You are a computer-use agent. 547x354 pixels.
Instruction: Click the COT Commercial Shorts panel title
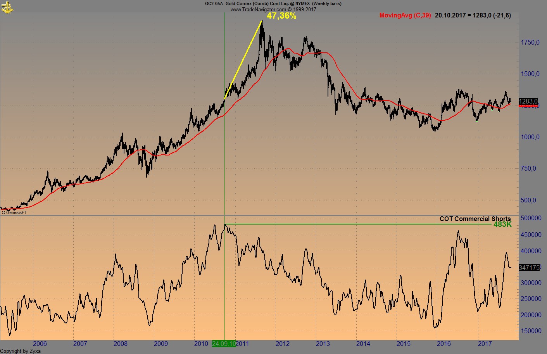476,219
